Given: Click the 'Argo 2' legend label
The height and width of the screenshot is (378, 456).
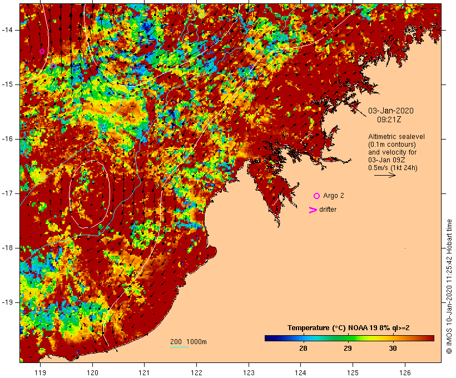Looking at the screenshot, I should (x=334, y=196).
